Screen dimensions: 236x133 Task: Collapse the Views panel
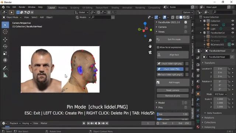[x=161, y=32]
